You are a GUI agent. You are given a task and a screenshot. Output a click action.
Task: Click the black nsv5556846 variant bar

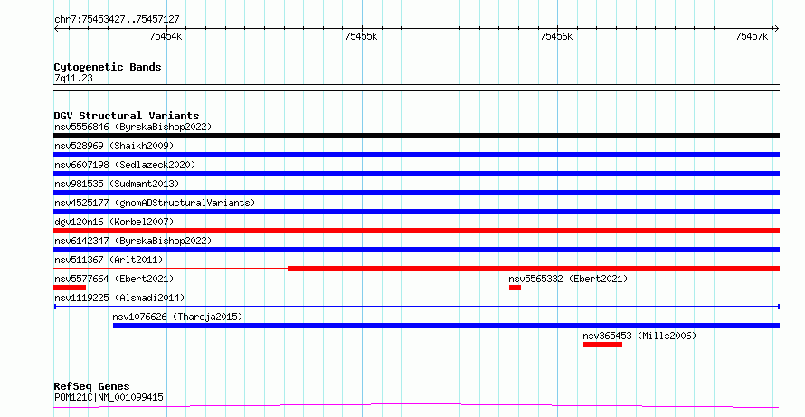click(416, 136)
